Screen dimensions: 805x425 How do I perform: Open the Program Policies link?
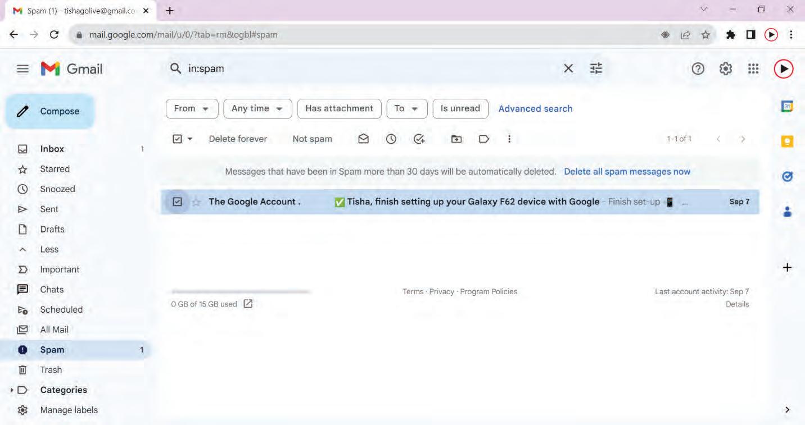click(489, 292)
